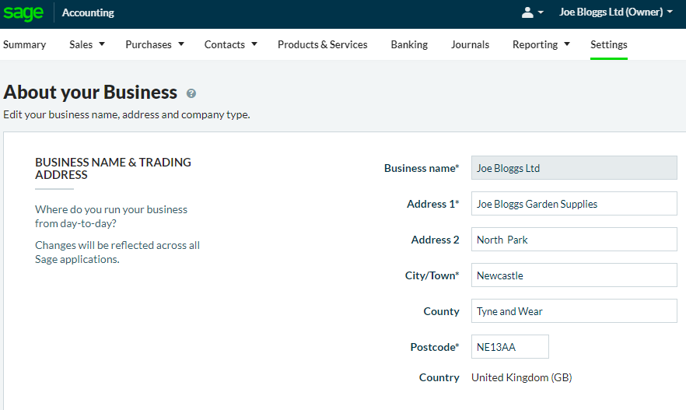Image resolution: width=686 pixels, height=410 pixels.
Task: Select the Settings tab
Action: pos(608,44)
